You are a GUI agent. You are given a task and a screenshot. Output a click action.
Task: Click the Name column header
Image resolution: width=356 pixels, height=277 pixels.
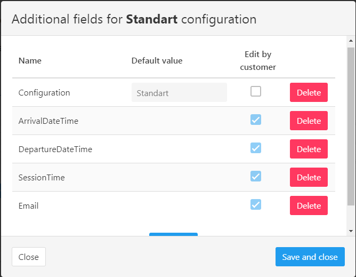coord(30,60)
